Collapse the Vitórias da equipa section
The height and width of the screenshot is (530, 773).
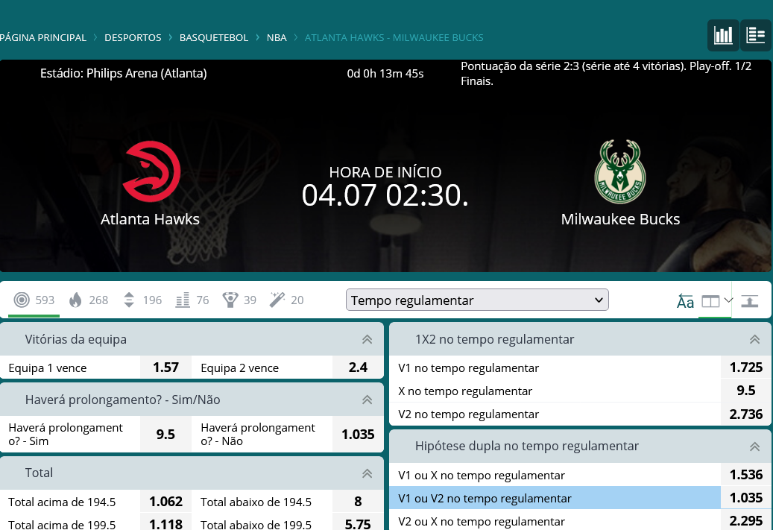click(367, 339)
